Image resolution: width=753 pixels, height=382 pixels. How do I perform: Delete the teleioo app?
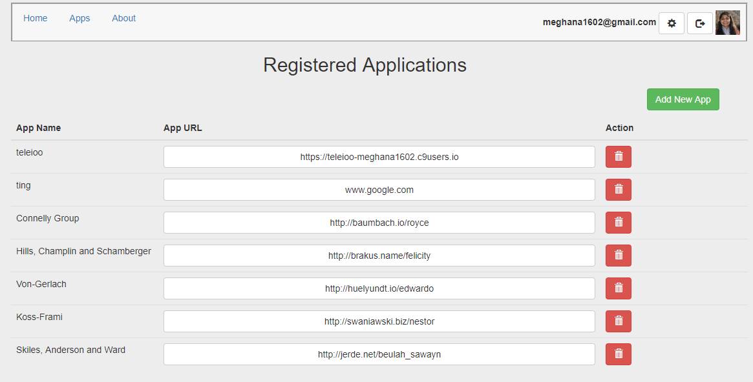(618, 157)
